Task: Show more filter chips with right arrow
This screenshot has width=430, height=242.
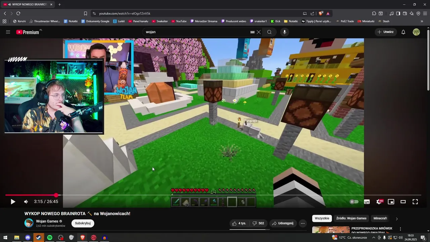Action: tap(396, 219)
